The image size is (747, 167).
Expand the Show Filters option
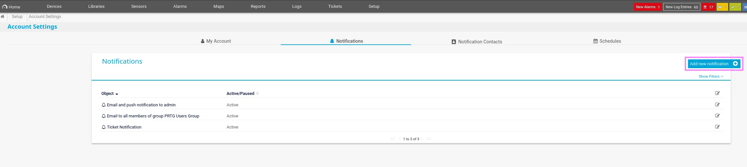[x=710, y=76]
